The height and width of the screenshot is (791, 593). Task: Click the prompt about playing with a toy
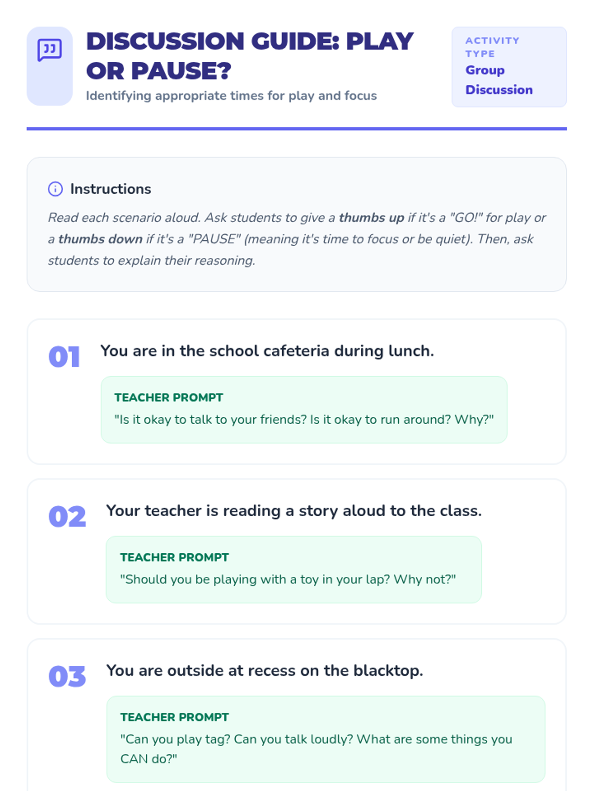click(288, 579)
